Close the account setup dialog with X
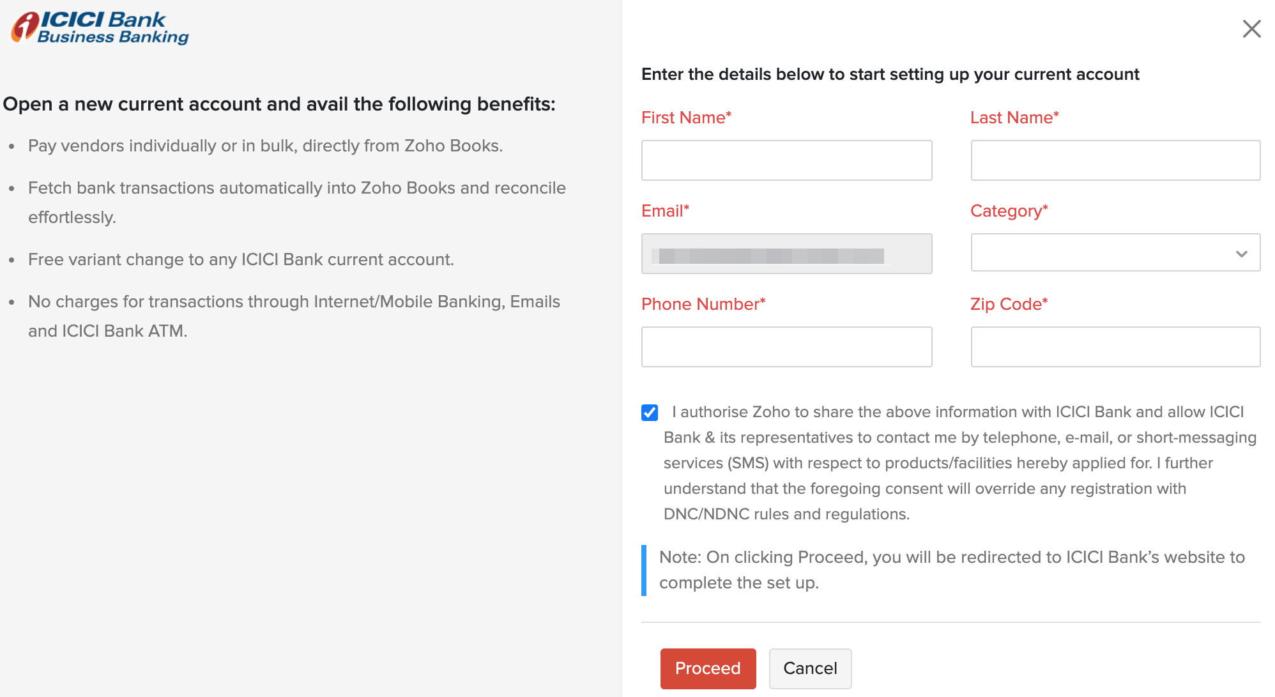Image resolution: width=1275 pixels, height=697 pixels. pyautogui.click(x=1251, y=29)
